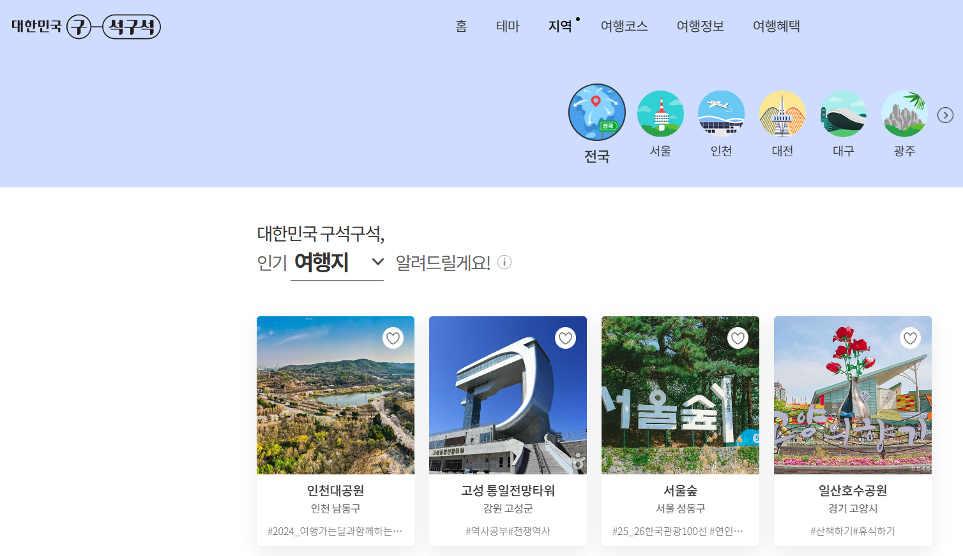Switch to the 여행정보 section

click(699, 26)
